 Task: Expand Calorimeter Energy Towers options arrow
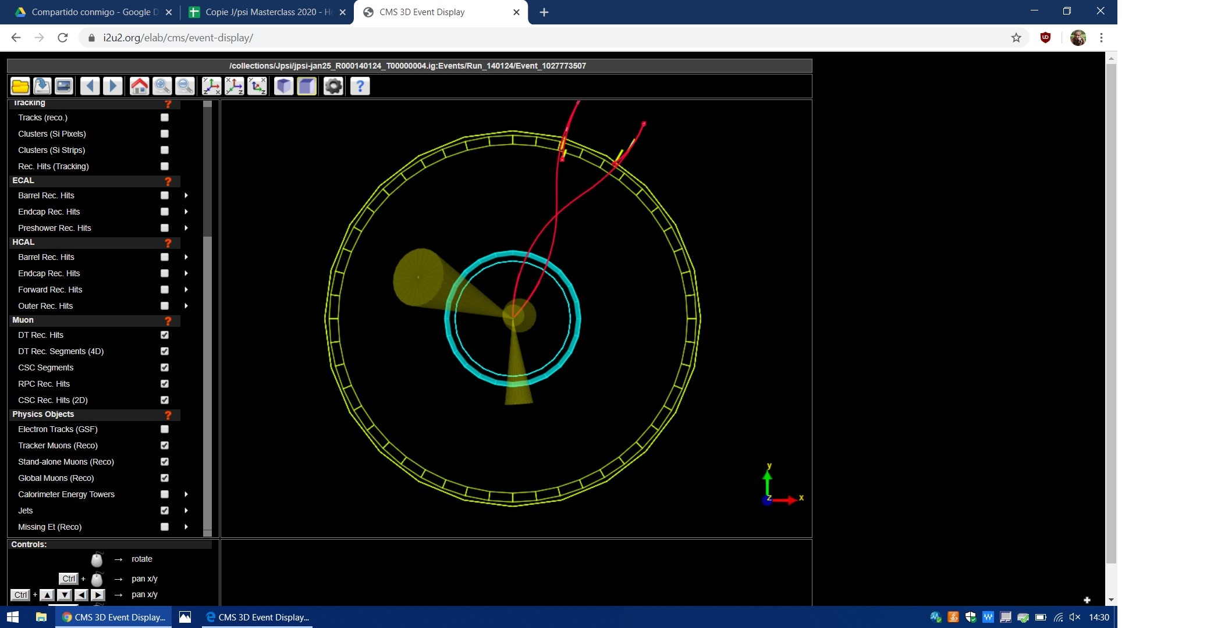186,494
